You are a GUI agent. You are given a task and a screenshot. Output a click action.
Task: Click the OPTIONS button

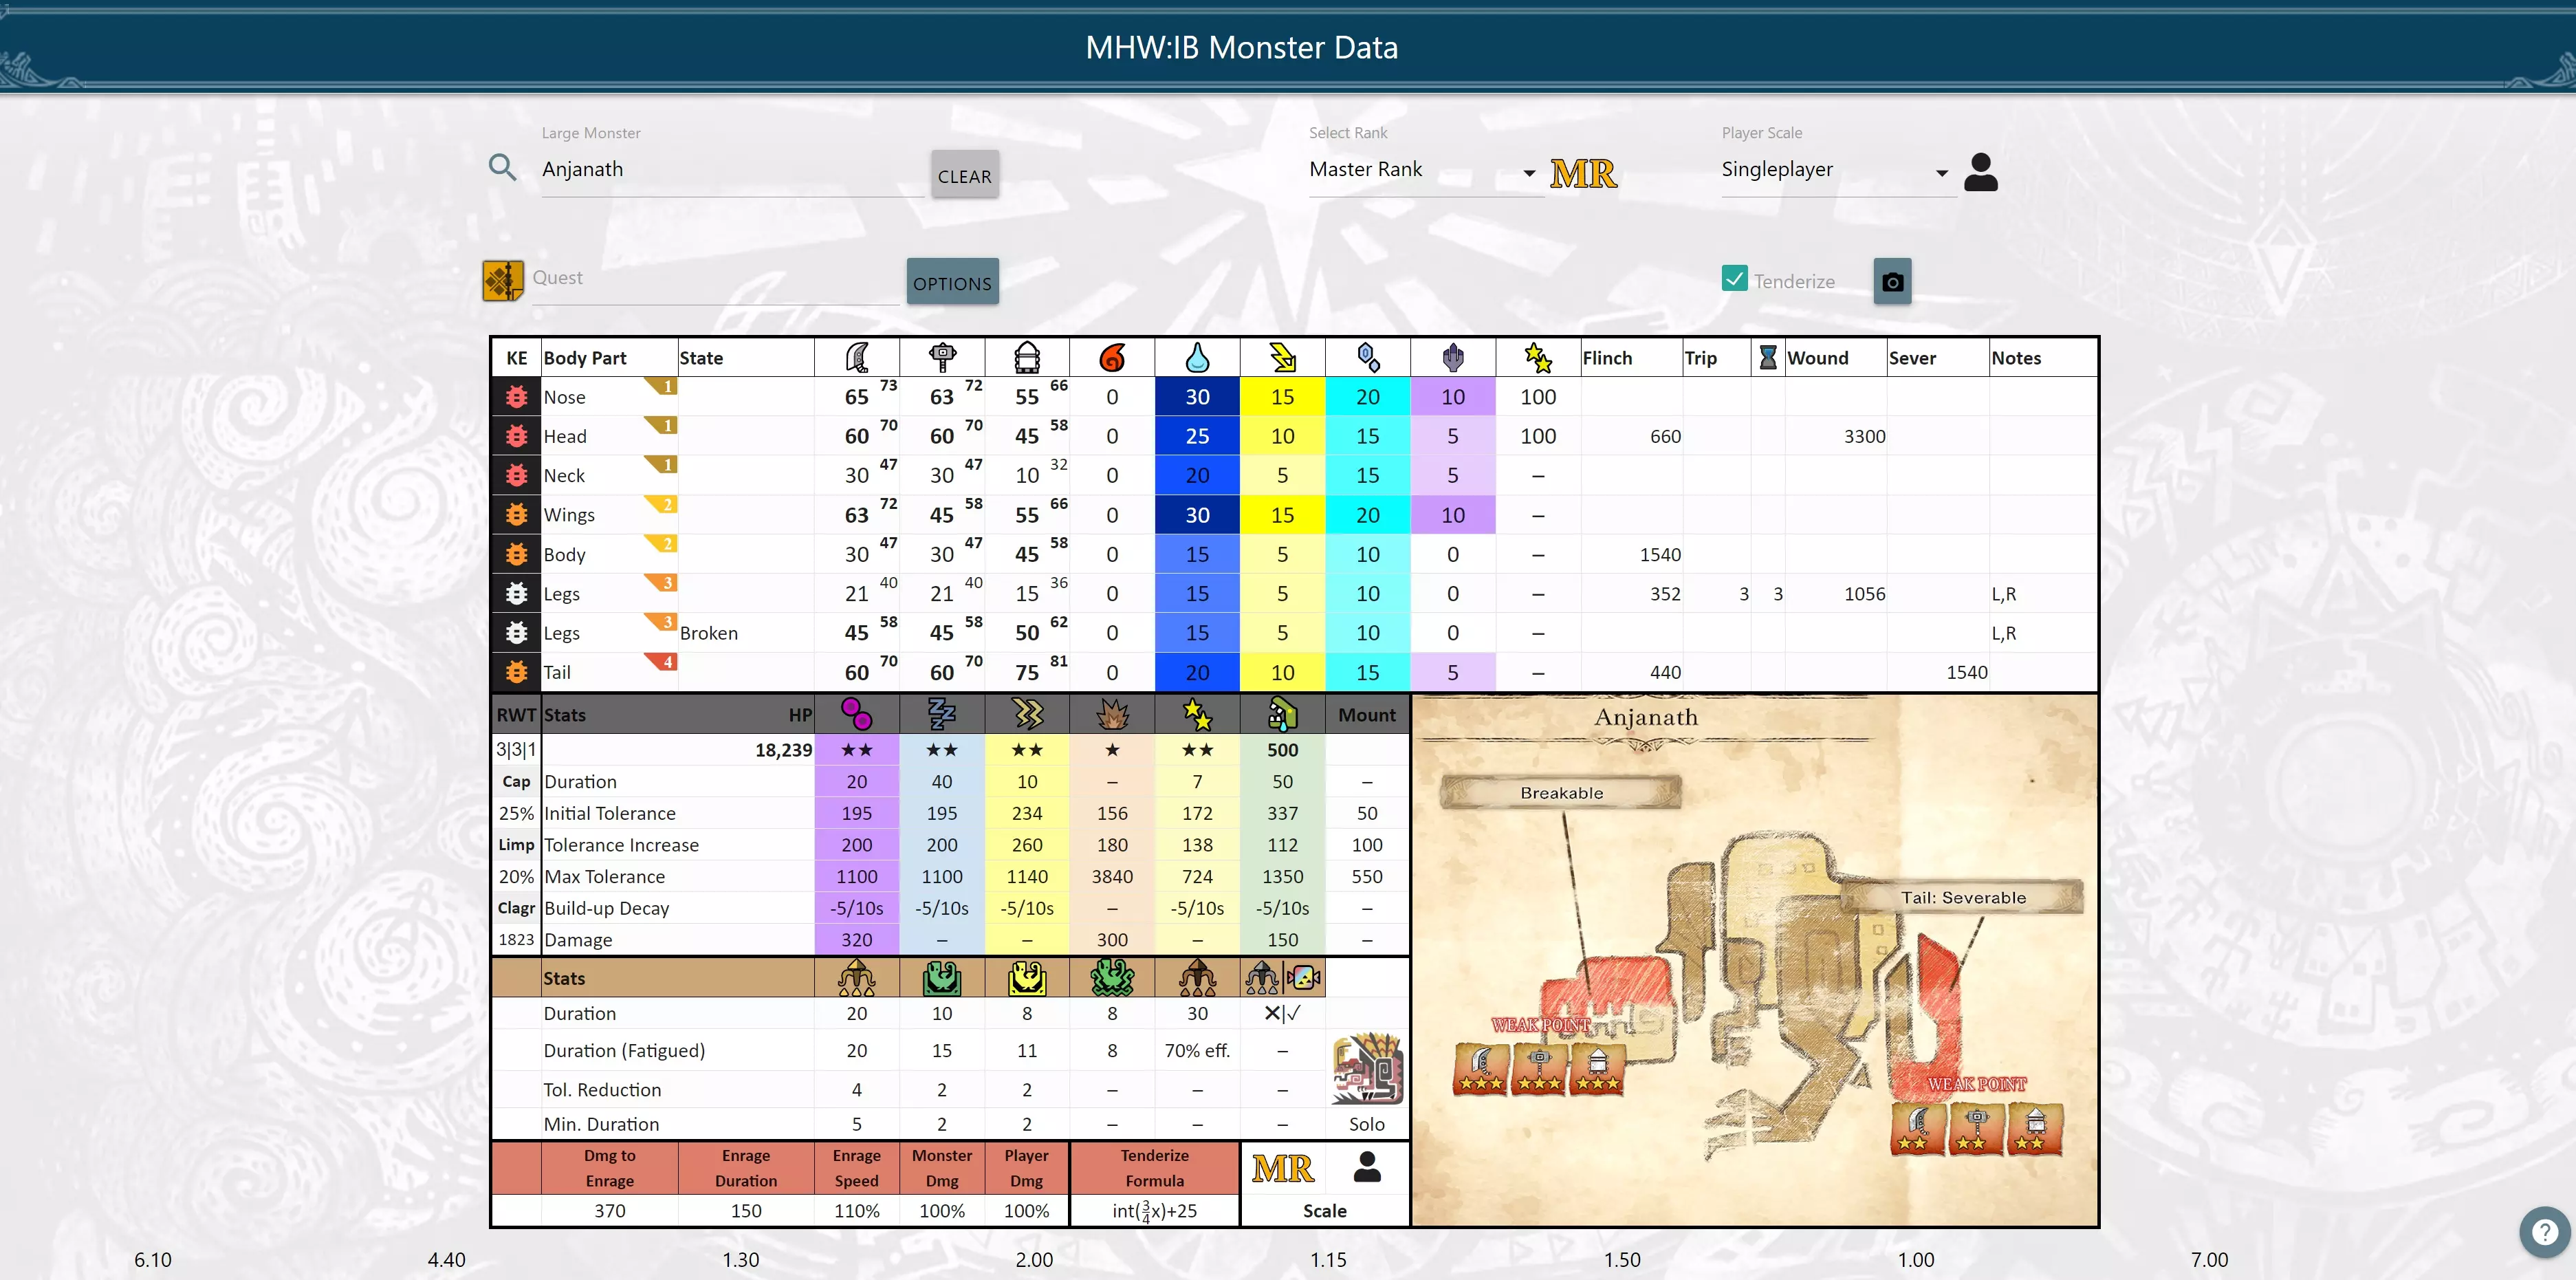click(952, 283)
